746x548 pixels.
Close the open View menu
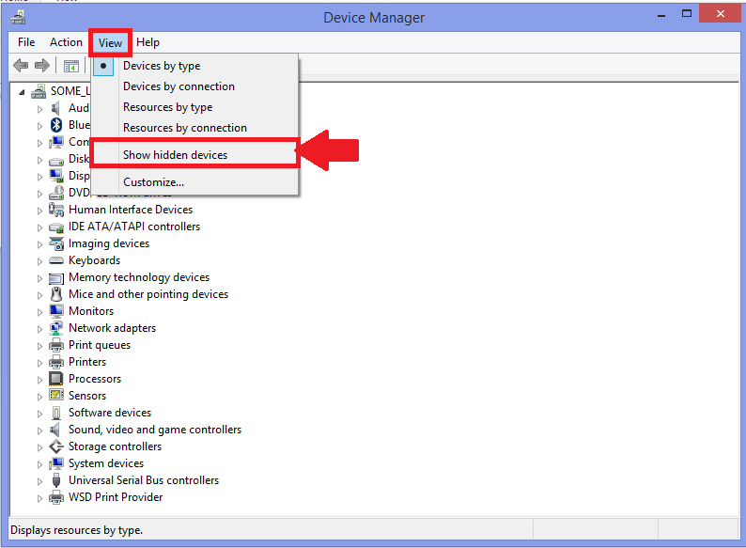(x=110, y=43)
